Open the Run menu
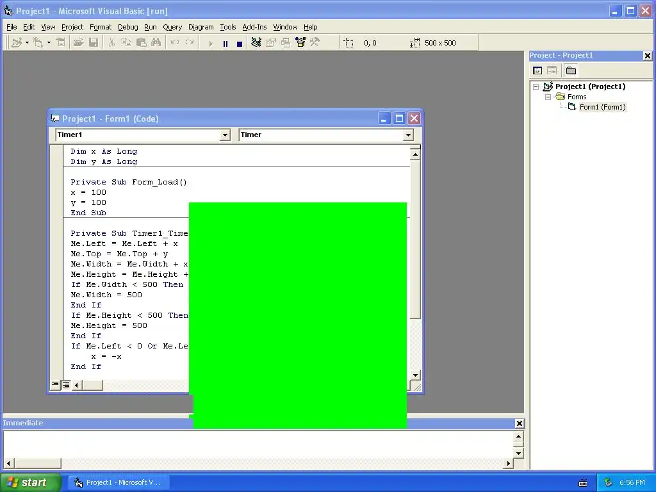Image resolution: width=656 pixels, height=492 pixels. point(150,27)
